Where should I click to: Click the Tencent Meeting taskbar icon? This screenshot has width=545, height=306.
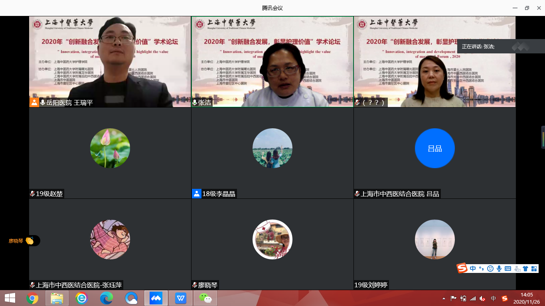click(156, 298)
